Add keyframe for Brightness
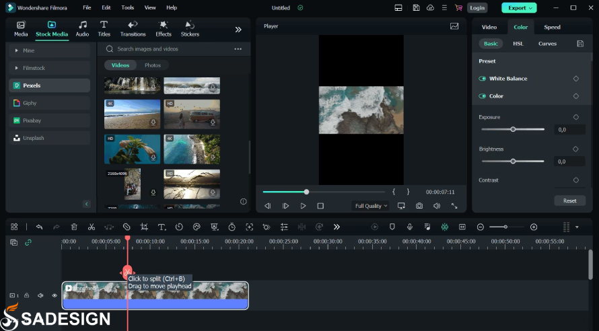Viewport: 599px width, 331px height. pyautogui.click(x=575, y=149)
